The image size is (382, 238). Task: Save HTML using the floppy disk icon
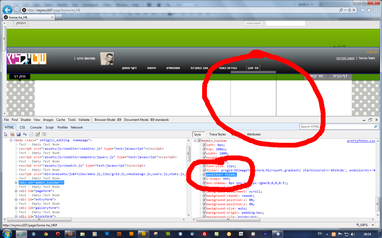click(x=19, y=134)
